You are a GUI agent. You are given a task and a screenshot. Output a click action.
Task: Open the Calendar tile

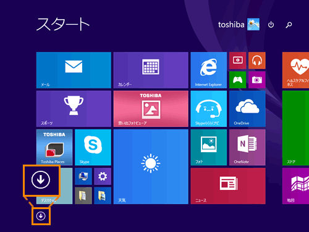151,70
